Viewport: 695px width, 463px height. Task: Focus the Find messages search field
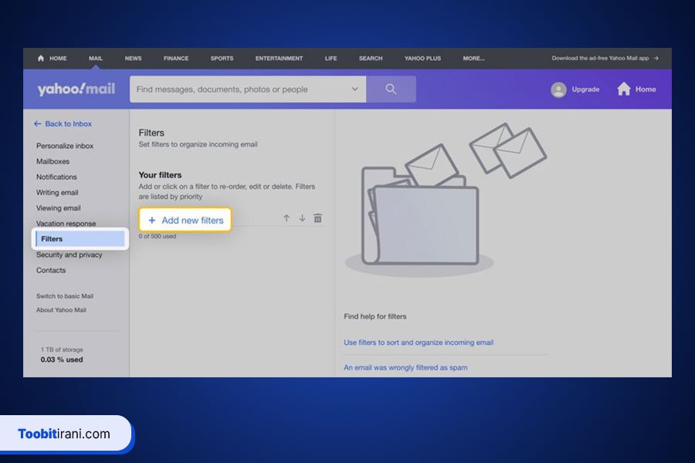239,90
